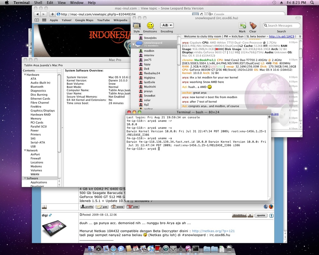Click the Mark icon in the chat toolbar
The width and height of the screenshot is (319, 255).
point(242,26)
